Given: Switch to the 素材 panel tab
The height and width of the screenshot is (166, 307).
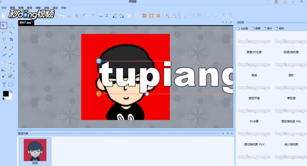Looking at the screenshot, I should [268, 29].
